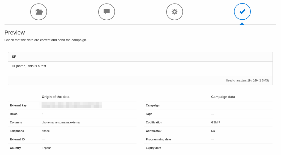The image size is (281, 155).
Task: Select the SF sender header
Action: pyautogui.click(x=14, y=57)
